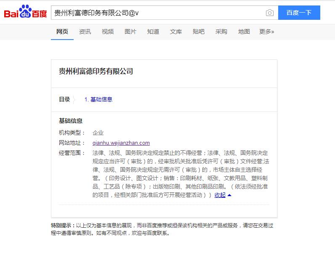Go to the 图片 tab
Image resolution: width=335 pixels, height=258 pixels.
click(x=130, y=32)
